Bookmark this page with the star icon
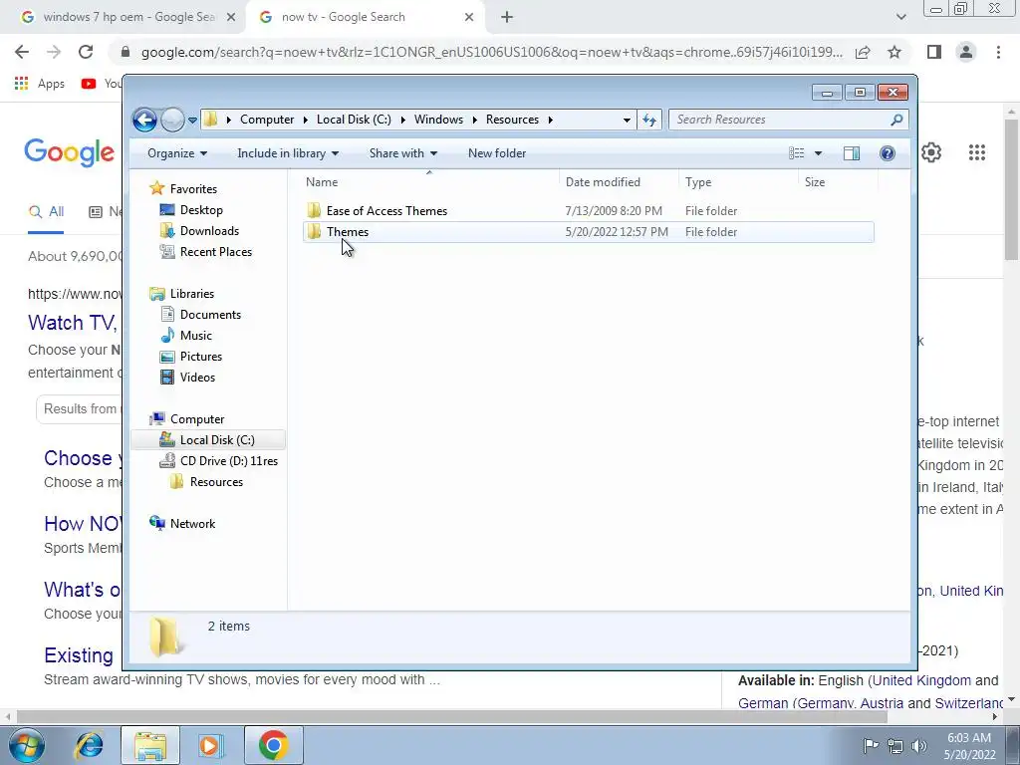 tap(894, 52)
